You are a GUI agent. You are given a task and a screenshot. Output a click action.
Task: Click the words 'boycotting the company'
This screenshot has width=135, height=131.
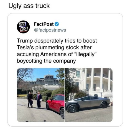[x=46, y=61]
